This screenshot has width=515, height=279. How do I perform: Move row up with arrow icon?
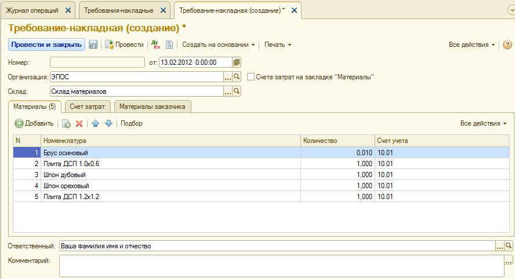(96, 123)
